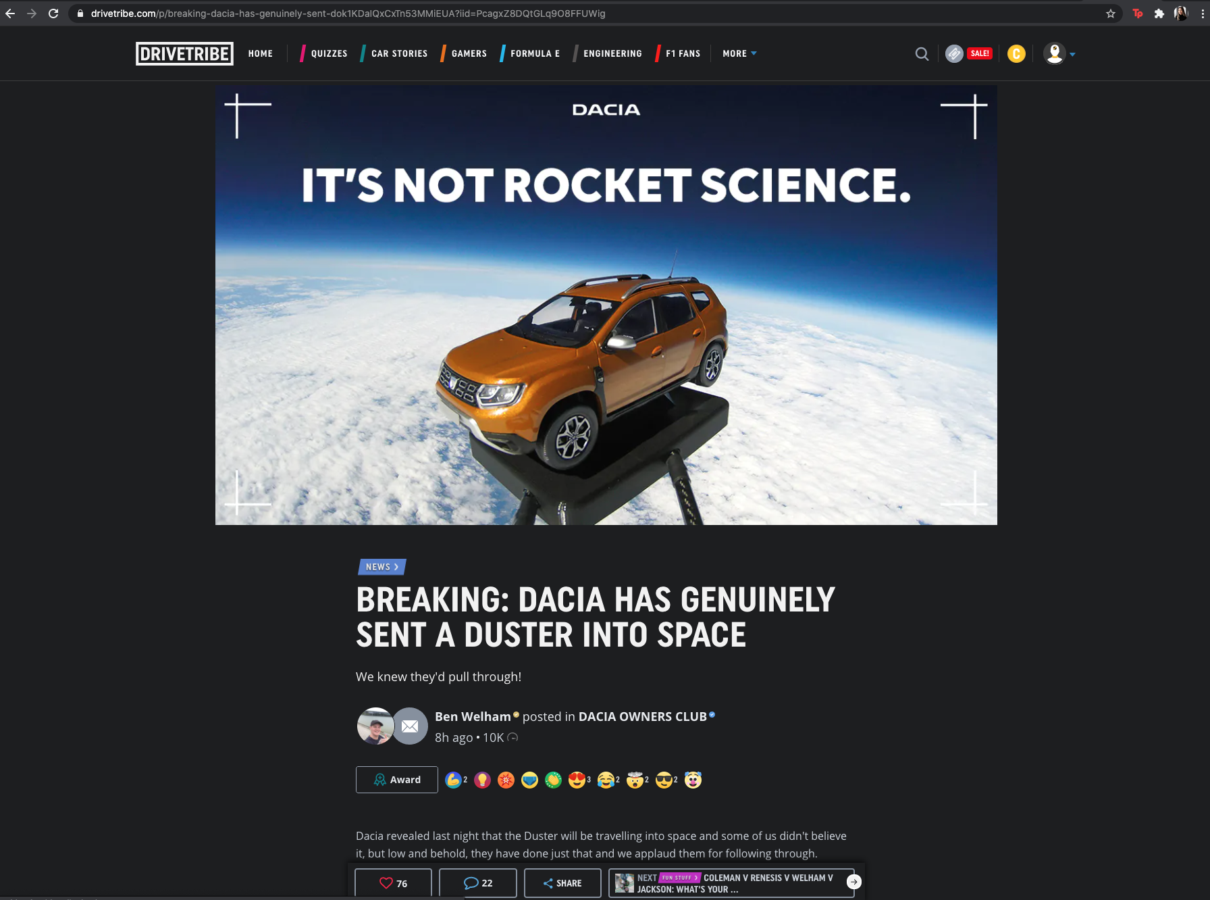Viewport: 1210px width, 900px height.
Task: Click the clown face reaction
Action: coord(693,780)
